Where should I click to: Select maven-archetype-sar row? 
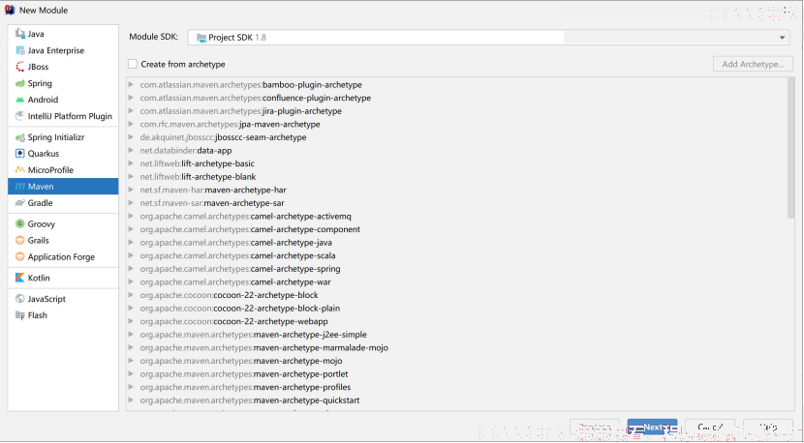coord(456,203)
